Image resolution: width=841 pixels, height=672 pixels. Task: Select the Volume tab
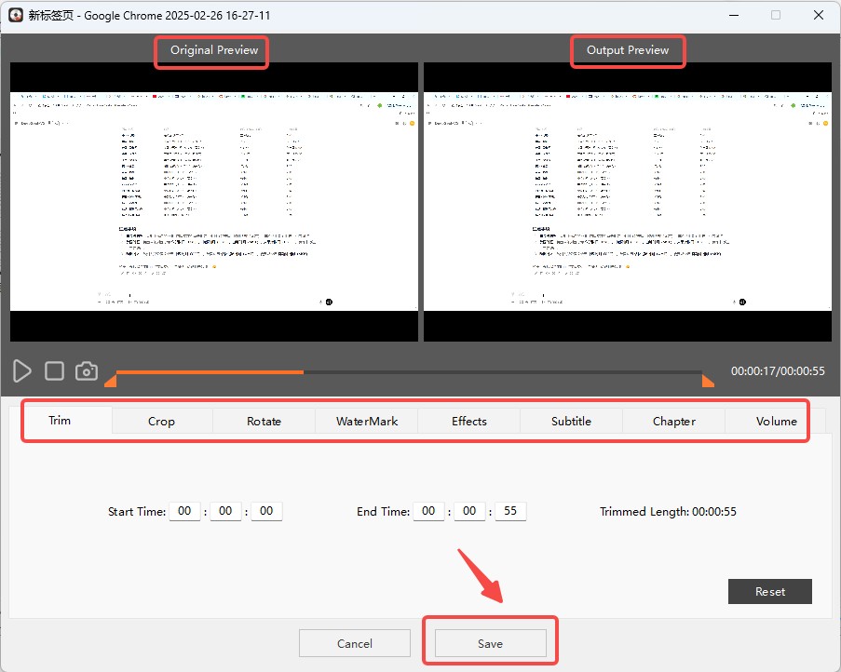(x=776, y=422)
